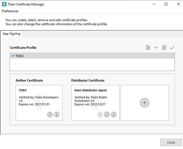Image resolution: width=183 pixels, height=149 pixels.
Task: Add a second distributor certificate with the large plus
Action: (145, 103)
